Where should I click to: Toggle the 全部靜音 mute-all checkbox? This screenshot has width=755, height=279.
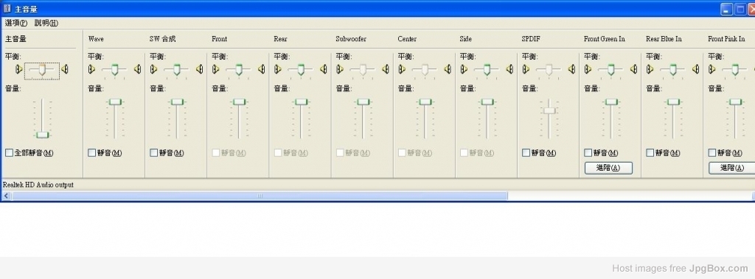click(9, 153)
